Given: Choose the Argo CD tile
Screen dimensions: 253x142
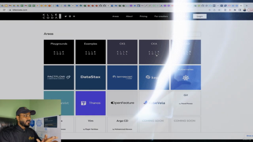Looking at the screenshot, I should click(122, 125).
